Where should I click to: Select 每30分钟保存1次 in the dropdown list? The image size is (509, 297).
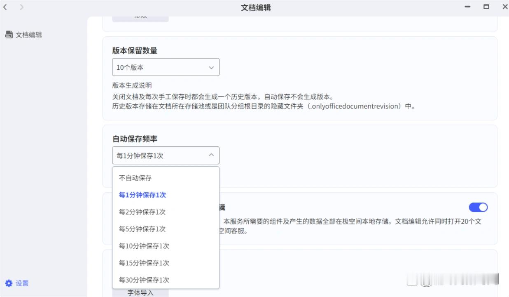(166, 280)
